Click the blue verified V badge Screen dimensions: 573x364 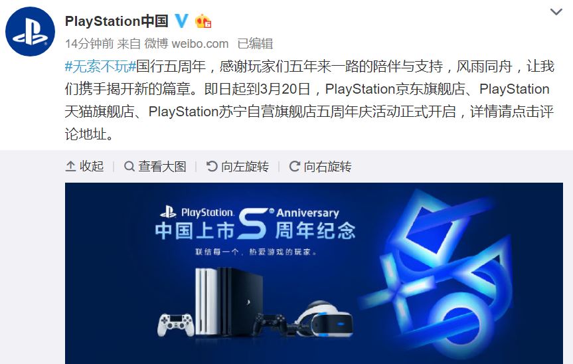[182, 21]
